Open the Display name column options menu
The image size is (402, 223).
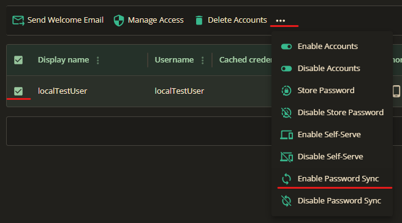[x=97, y=60]
